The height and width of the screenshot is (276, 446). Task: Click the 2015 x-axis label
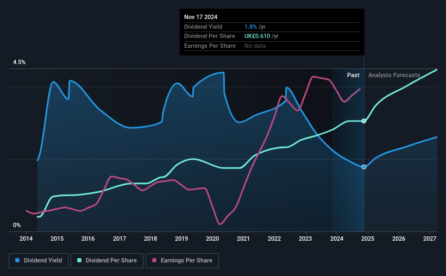(57, 239)
